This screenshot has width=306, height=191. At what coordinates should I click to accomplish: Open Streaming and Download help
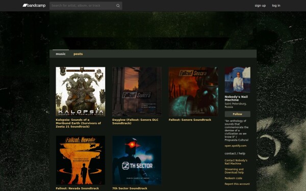tap(234, 171)
